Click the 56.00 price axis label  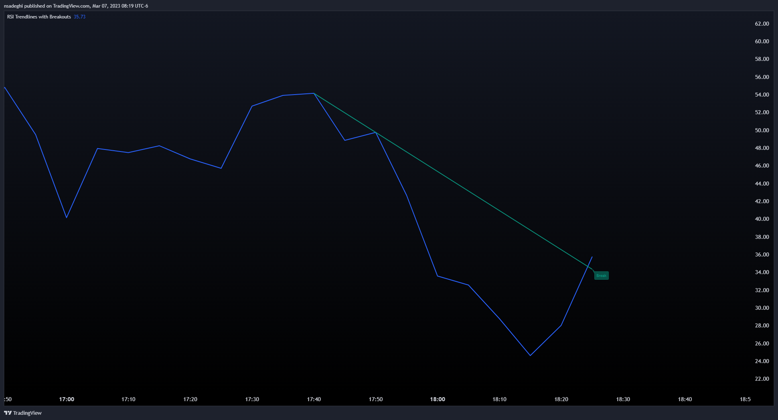pyautogui.click(x=762, y=77)
